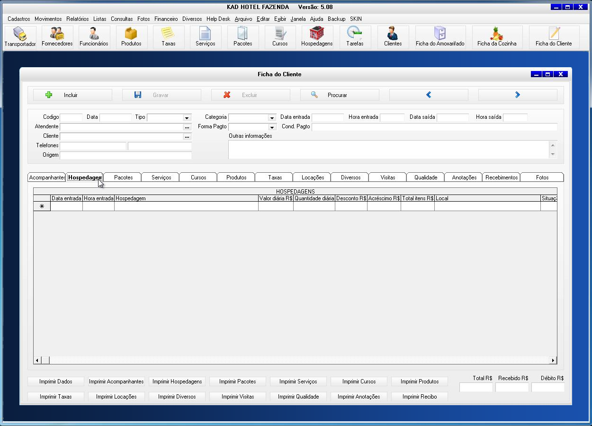Open the Ficha do Almoxarifado icon
Viewport: 592px width, 426px height.
[440, 37]
